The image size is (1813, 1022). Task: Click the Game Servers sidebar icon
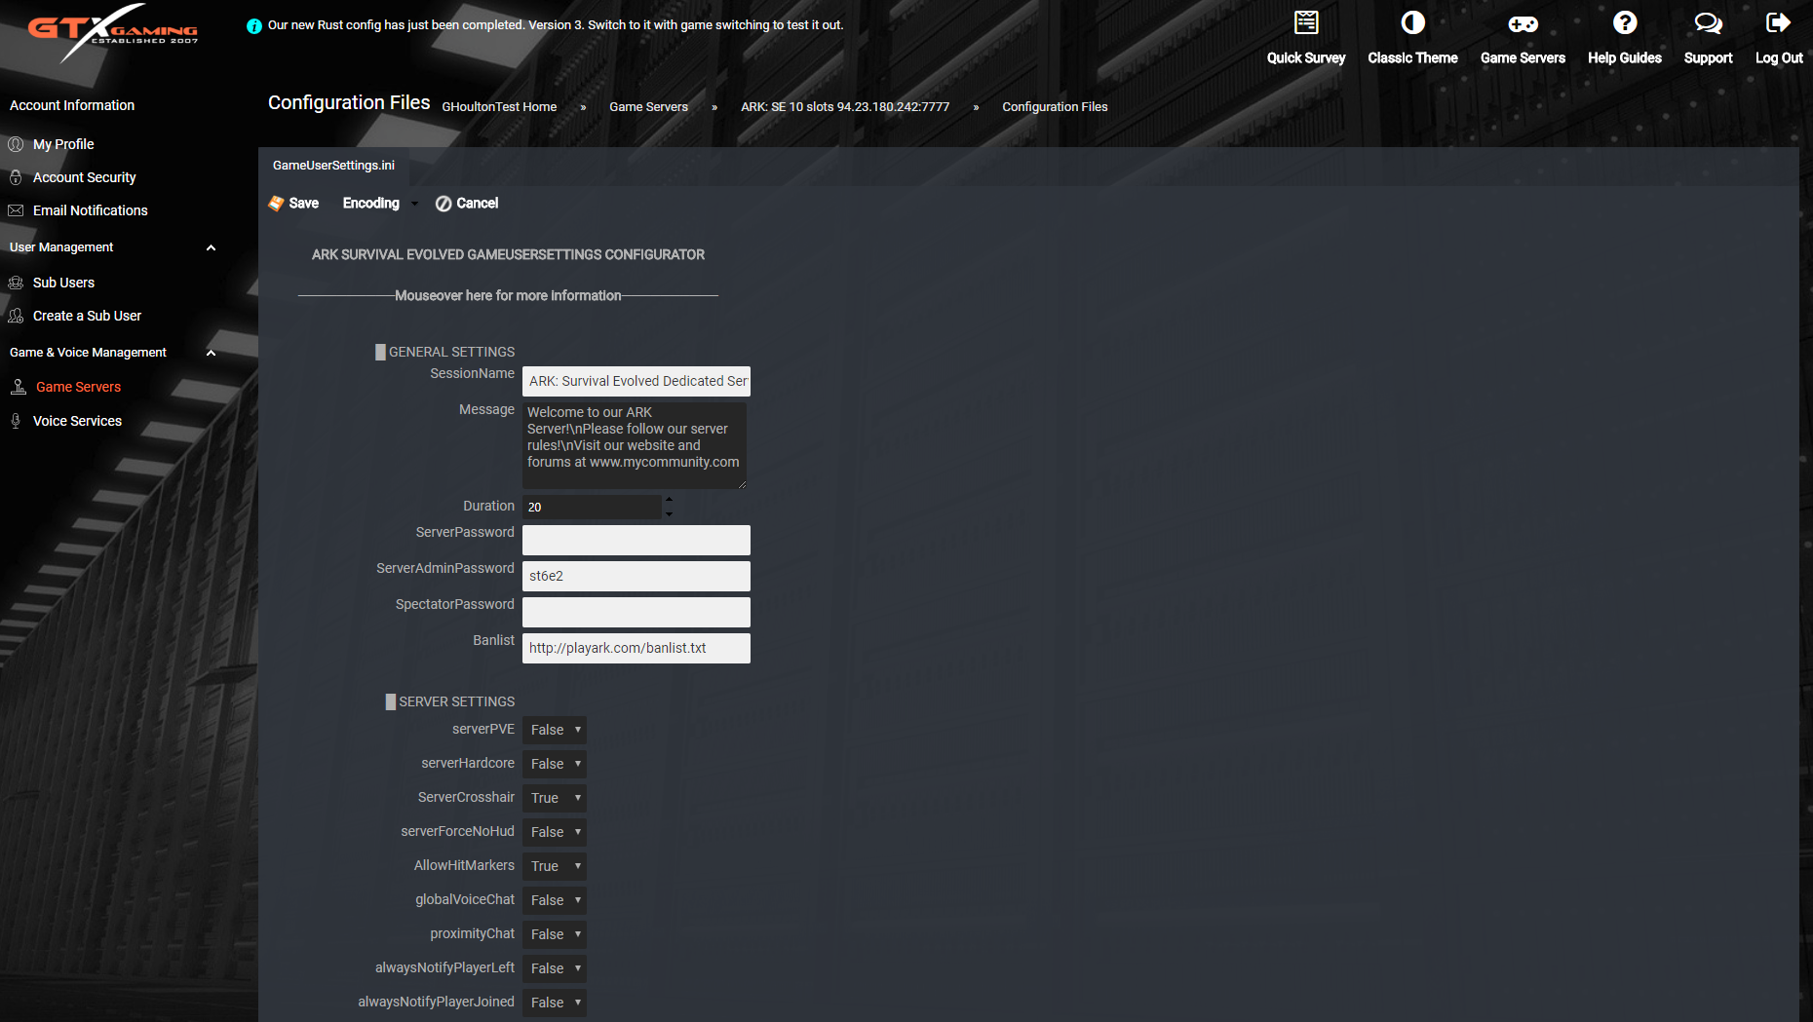(x=19, y=387)
